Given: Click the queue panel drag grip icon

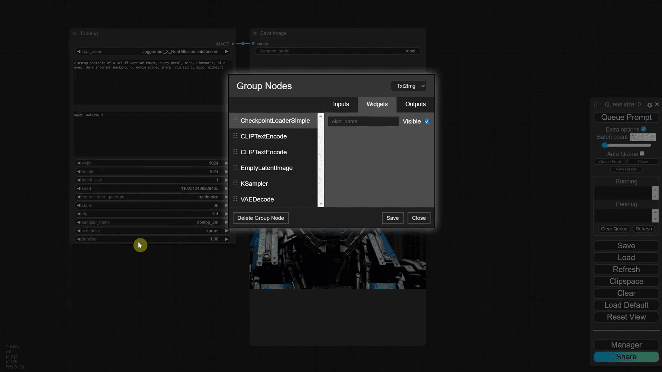Looking at the screenshot, I should pyautogui.click(x=596, y=104).
